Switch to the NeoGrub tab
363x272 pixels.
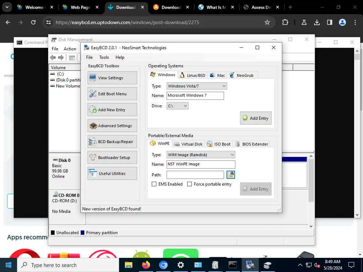point(242,75)
